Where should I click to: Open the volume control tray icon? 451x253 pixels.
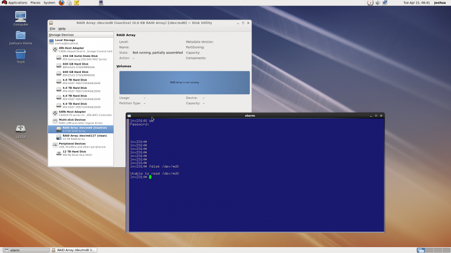click(377, 3)
